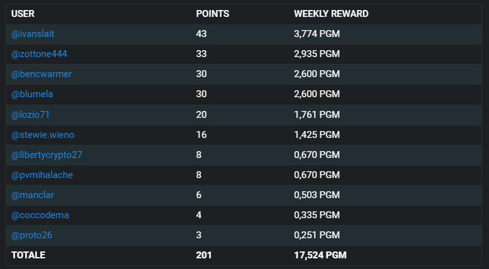This screenshot has width=489, height=269.
Task: Click the USER column header
Action: point(23,14)
